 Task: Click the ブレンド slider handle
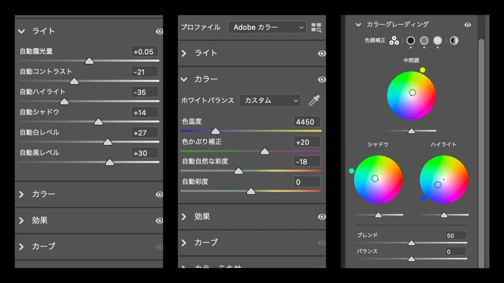pos(412,243)
